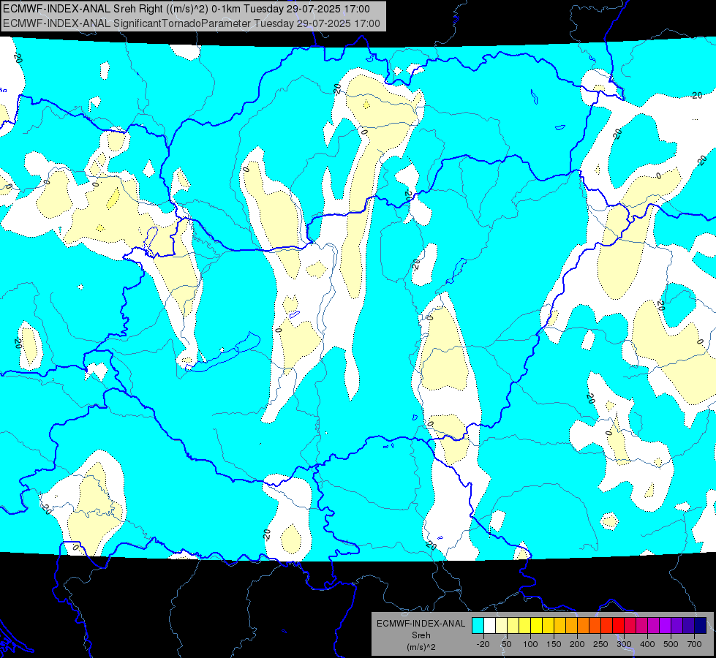The image size is (716, 658).
Task: Click the '(m/s)^2' unit label in legend
Action: [x=421, y=647]
